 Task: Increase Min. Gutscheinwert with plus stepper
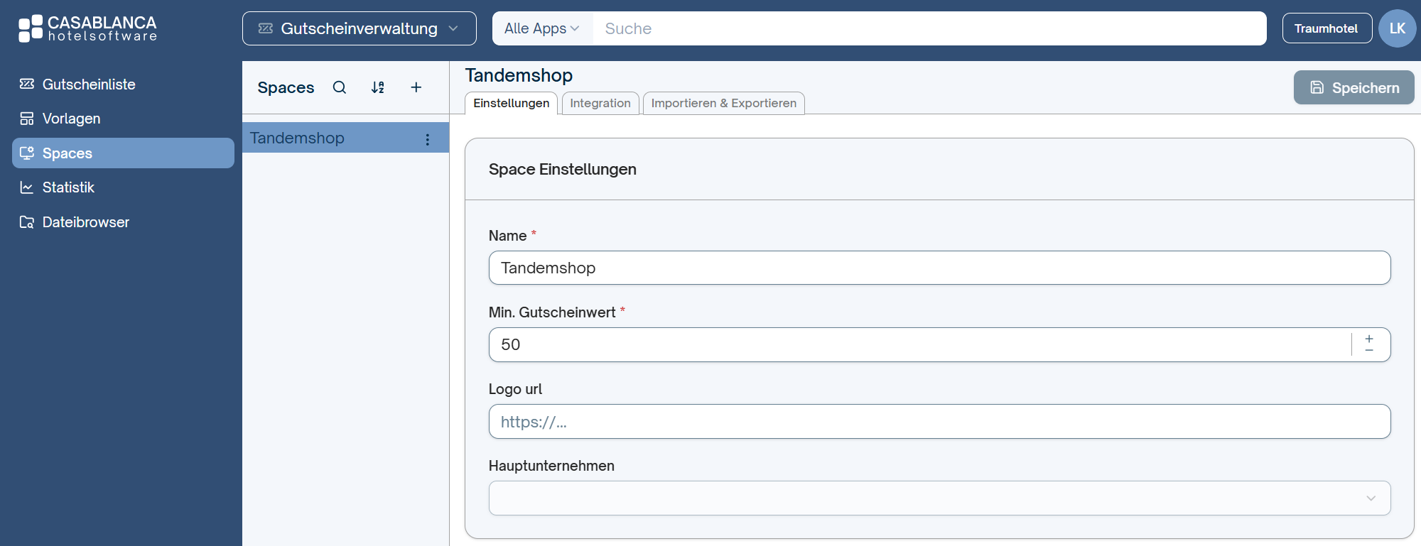[x=1369, y=339]
